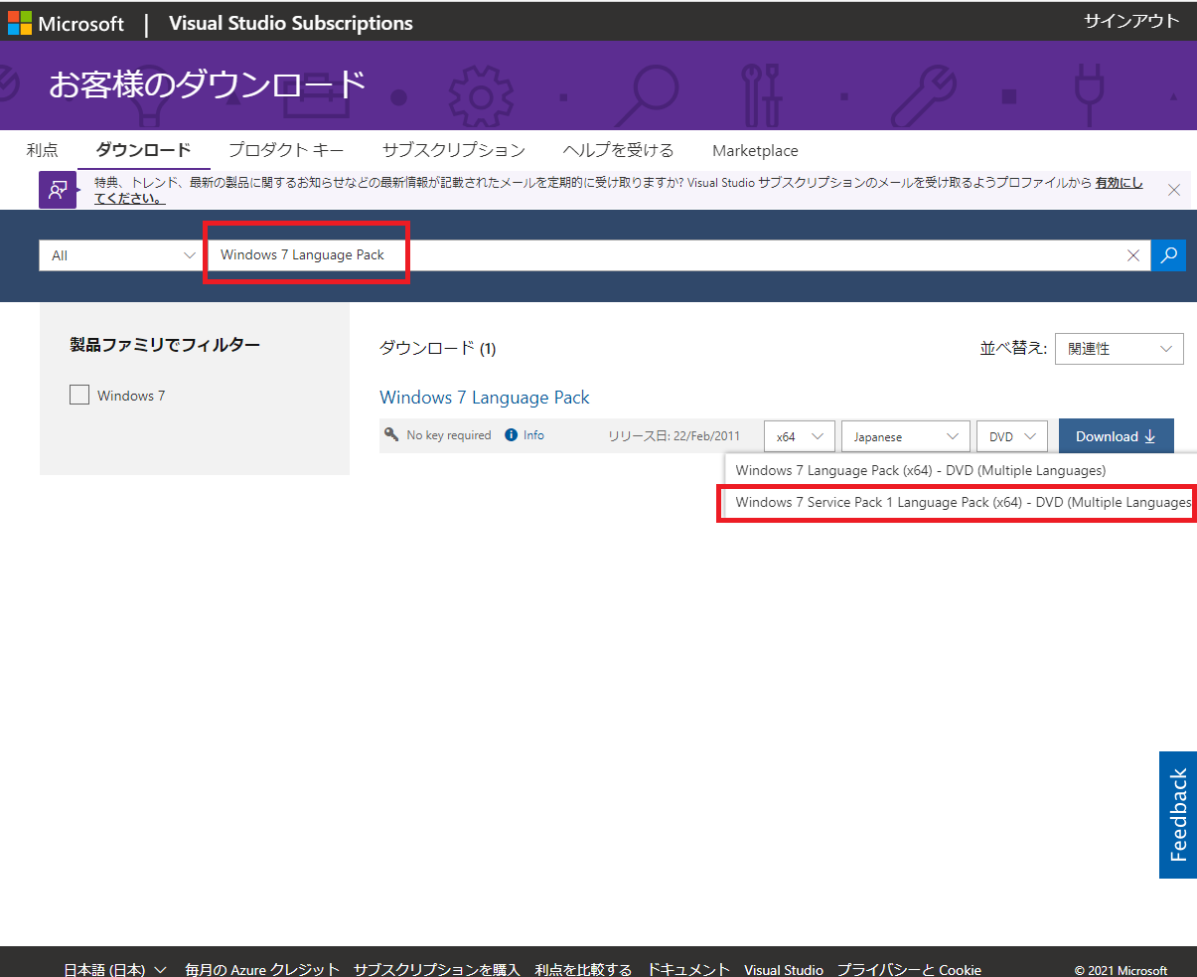Open the DVD format dropdown

[1012, 436]
